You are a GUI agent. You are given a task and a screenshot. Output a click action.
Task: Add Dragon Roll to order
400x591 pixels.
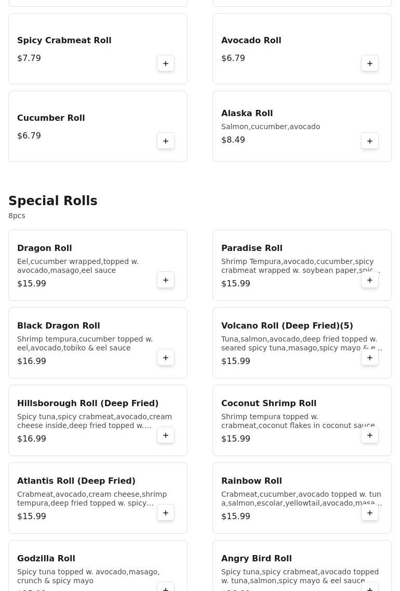(166, 280)
